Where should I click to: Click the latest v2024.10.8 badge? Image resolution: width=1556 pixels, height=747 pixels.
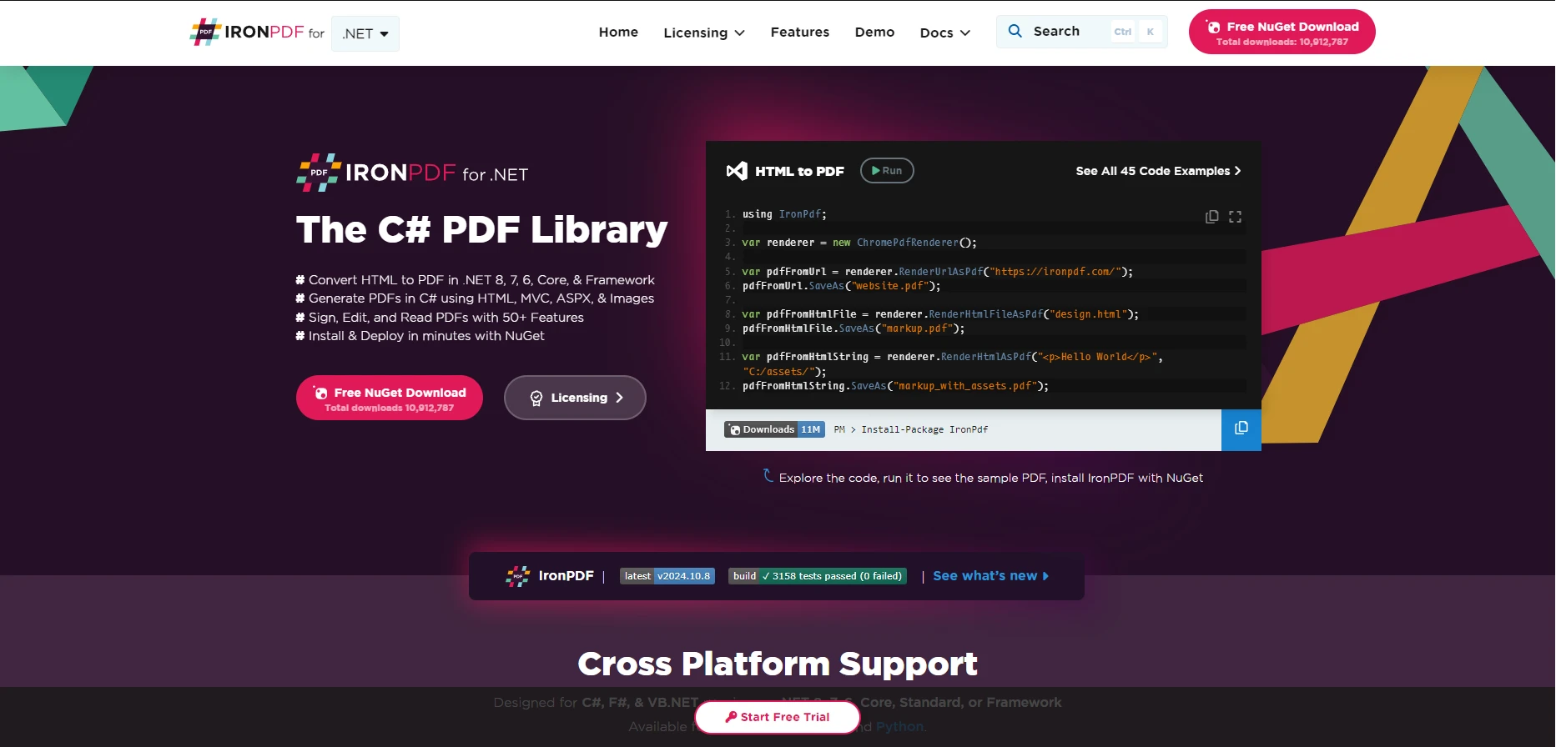tap(667, 576)
